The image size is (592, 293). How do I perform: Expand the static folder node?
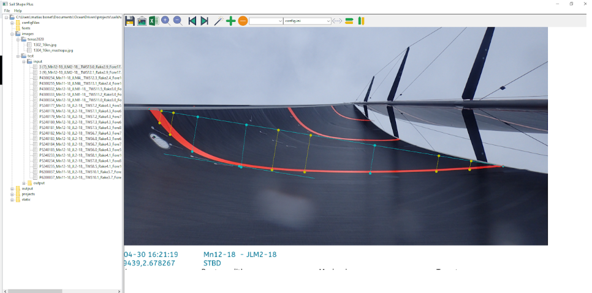12,199
